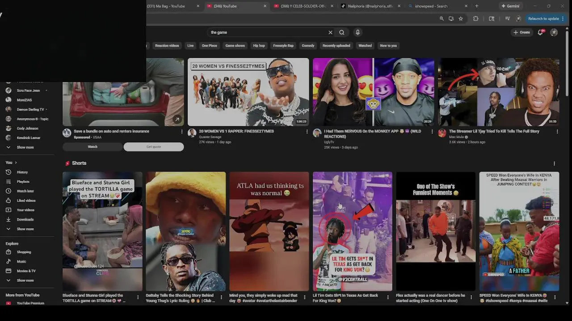Open a new browser tab with plus
The image size is (572, 321).
(x=476, y=6)
